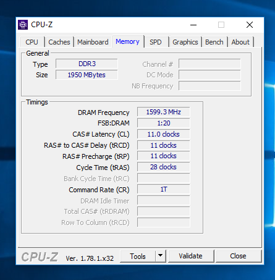Click the Tools button

(138, 257)
